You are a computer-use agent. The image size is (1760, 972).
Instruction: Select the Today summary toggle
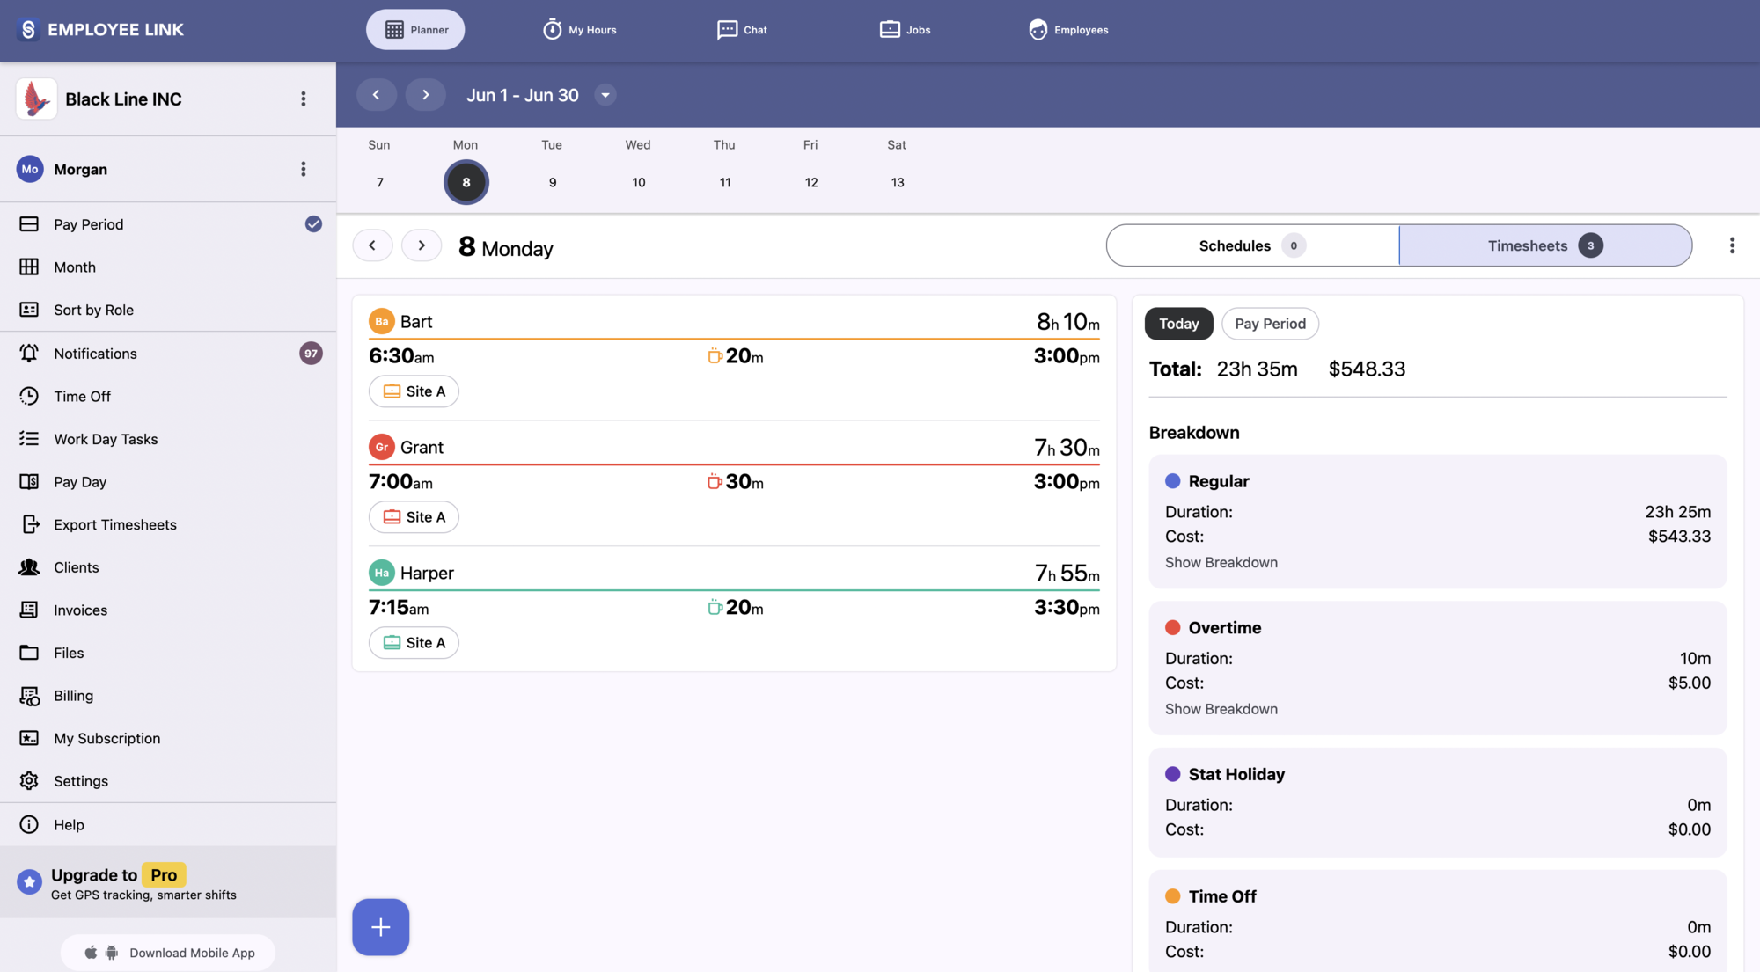[x=1179, y=324]
